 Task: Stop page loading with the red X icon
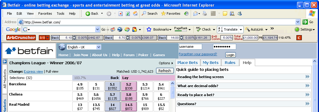point(121,14)
